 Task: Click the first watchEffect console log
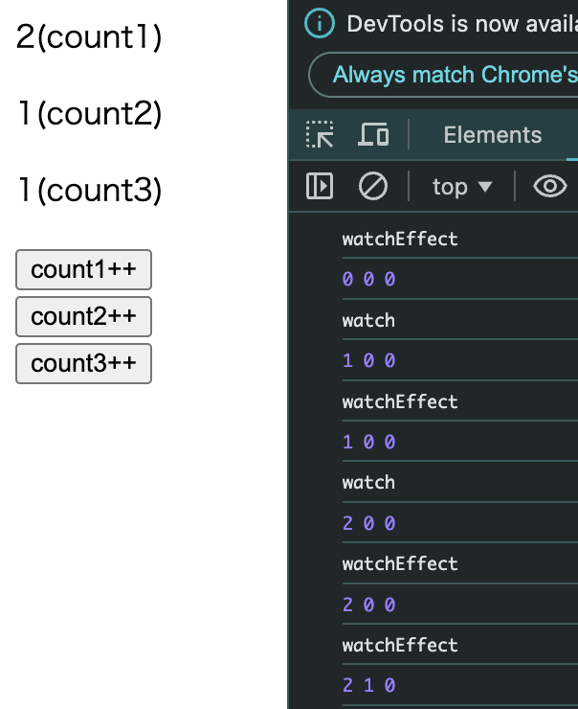tap(400, 239)
